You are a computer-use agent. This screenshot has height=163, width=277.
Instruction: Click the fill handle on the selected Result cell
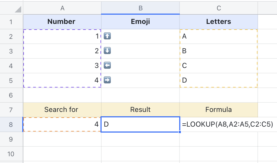click(x=179, y=131)
